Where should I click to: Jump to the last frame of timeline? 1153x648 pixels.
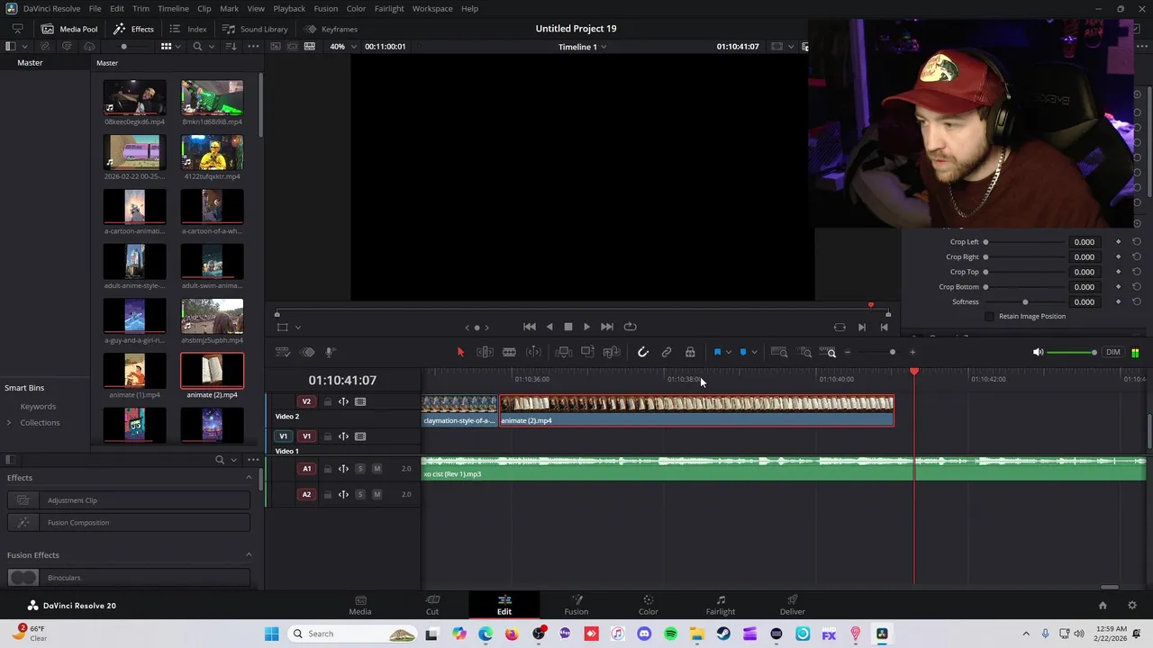pyautogui.click(x=607, y=327)
